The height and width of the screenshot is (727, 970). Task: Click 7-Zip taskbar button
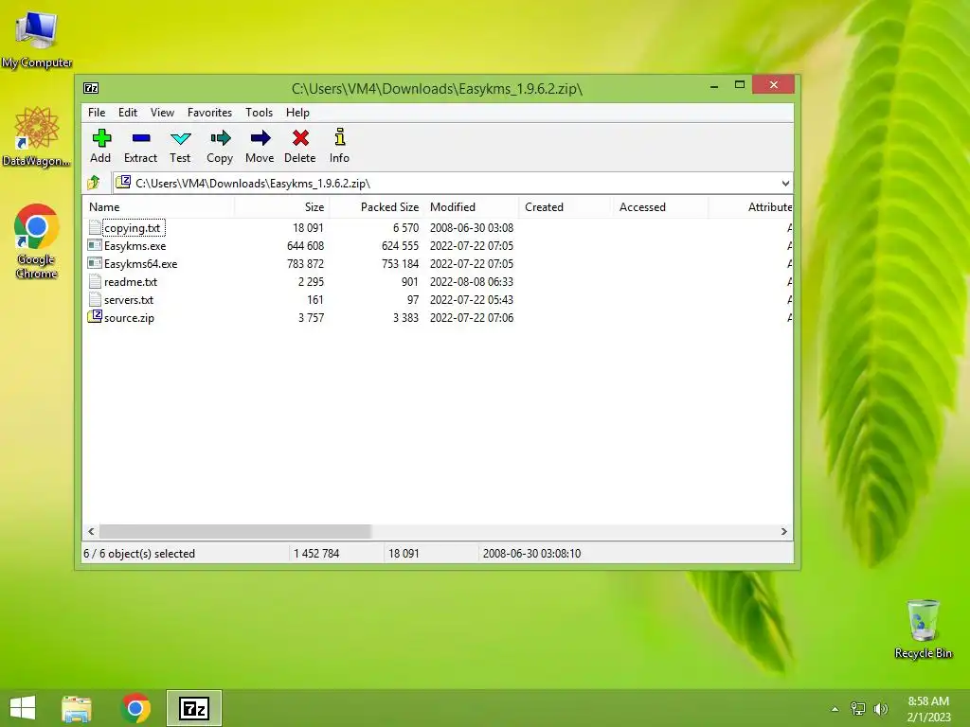[194, 708]
